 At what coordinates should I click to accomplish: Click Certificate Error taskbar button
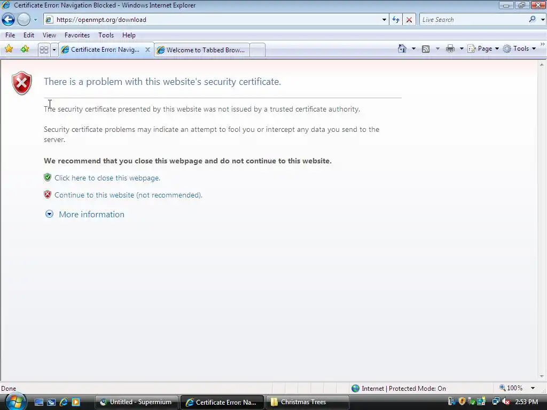(222, 403)
